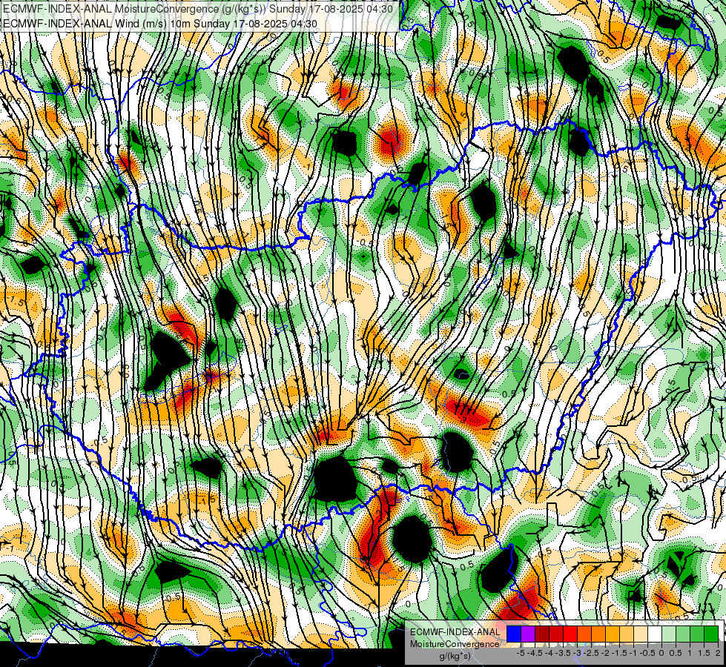Click the blue legend swatch
Viewport: 726px width, 667px height.
point(514,634)
